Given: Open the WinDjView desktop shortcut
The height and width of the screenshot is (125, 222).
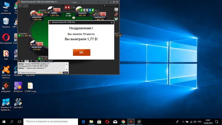Looking at the screenshot, I should tap(18, 87).
